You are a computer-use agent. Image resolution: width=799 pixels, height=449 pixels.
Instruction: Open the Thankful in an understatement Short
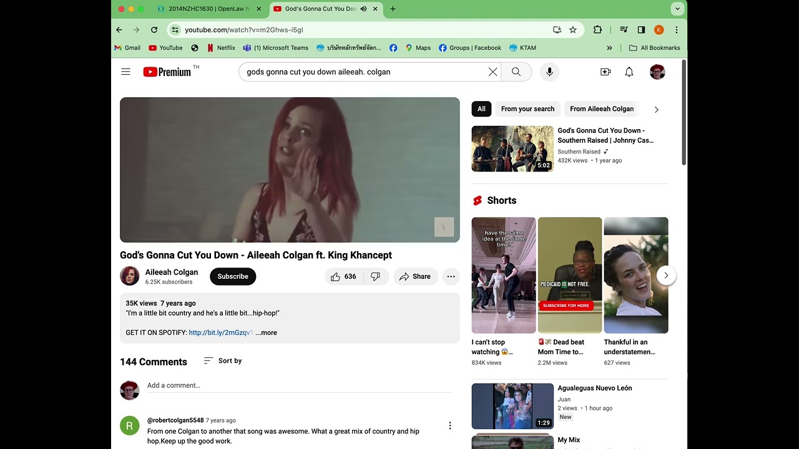coord(636,275)
